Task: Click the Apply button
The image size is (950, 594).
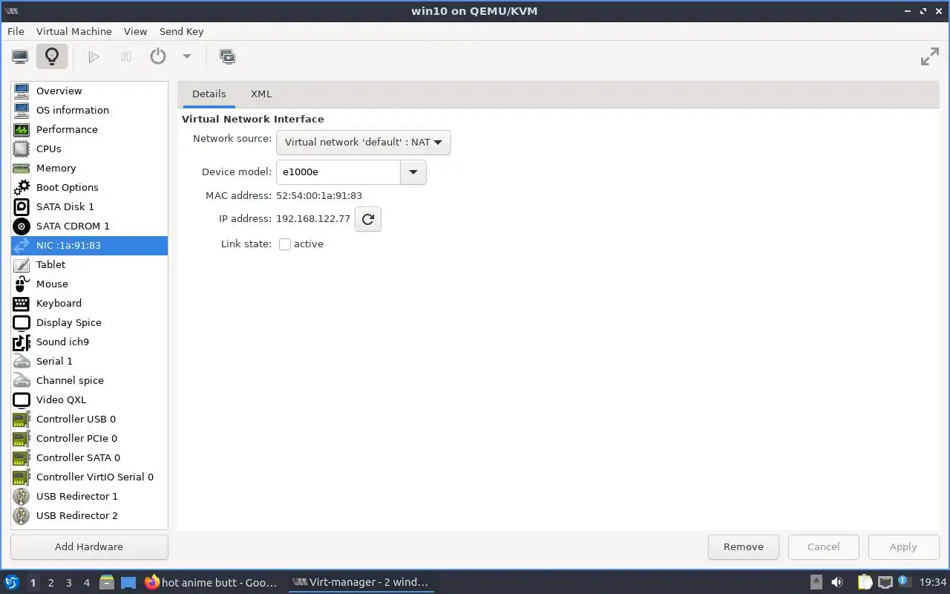Action: [x=903, y=546]
